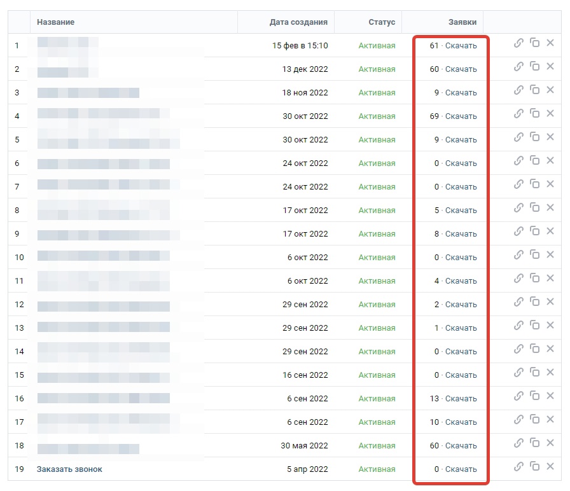
Task: Click Скачать in row 2
Action: click(x=461, y=69)
